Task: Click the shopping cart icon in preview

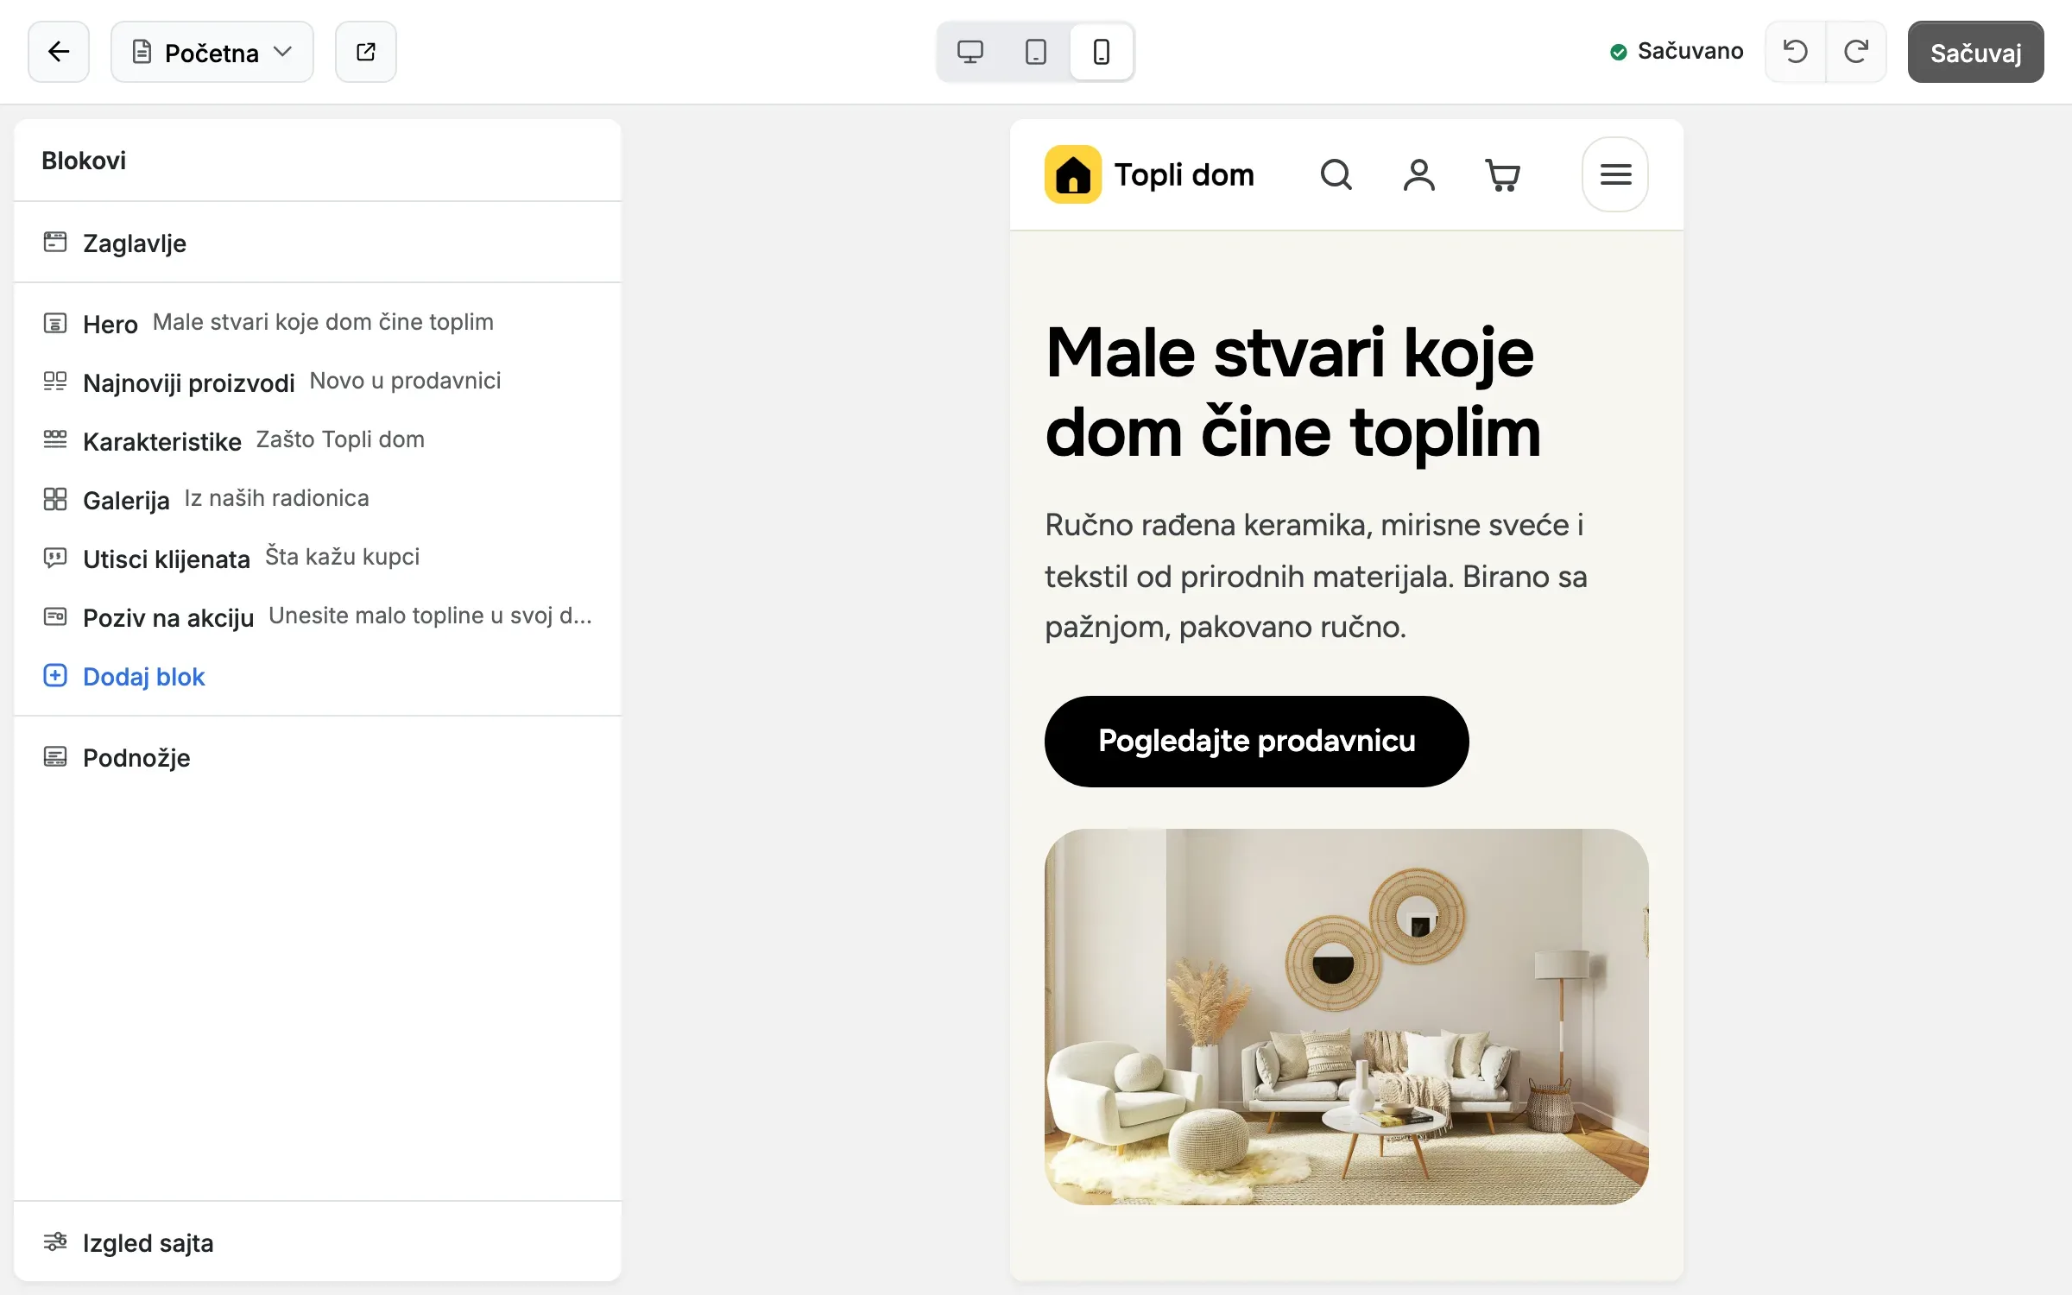Action: point(1502,175)
